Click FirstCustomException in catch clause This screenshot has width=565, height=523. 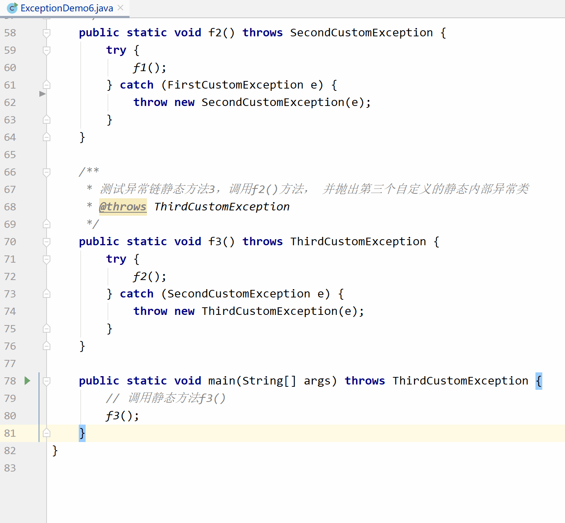coord(235,85)
